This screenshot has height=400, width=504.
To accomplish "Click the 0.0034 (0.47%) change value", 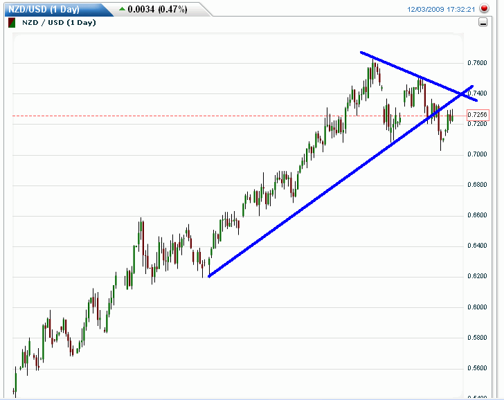I will coord(157,9).
